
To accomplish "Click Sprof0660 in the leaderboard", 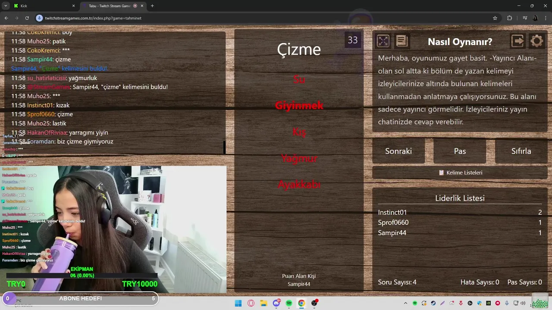I will (x=393, y=223).
